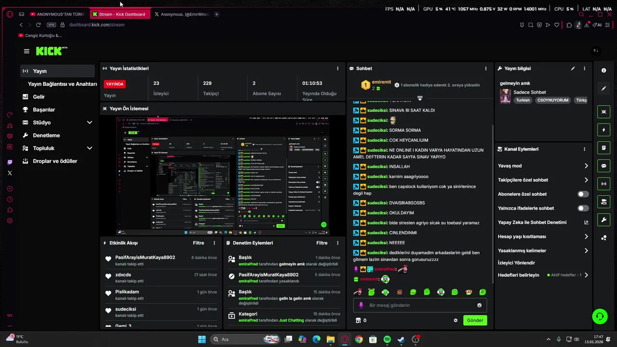Screen dimensions: 617x347
Task: Click İzleyici Yönlendir
Action: (516, 263)
